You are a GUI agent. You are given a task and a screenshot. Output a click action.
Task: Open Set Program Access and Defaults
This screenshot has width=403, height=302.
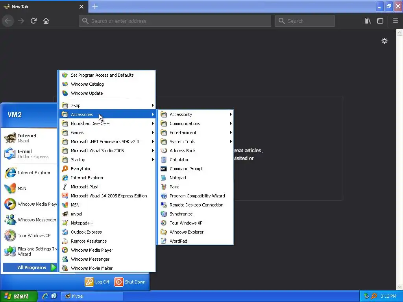click(107, 75)
